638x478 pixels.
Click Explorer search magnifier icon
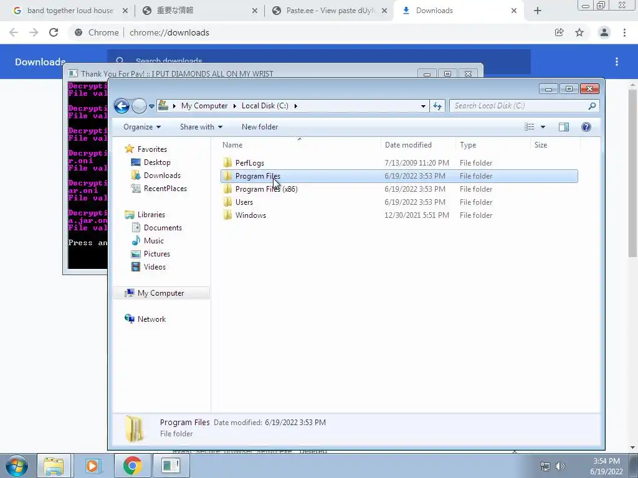(592, 106)
